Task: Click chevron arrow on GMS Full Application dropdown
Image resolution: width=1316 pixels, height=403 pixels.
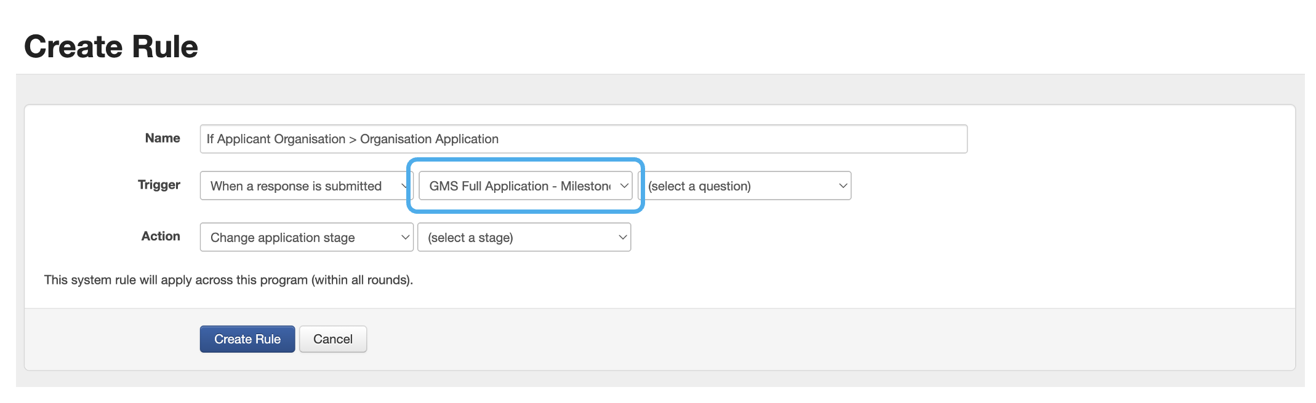Action: [x=624, y=186]
